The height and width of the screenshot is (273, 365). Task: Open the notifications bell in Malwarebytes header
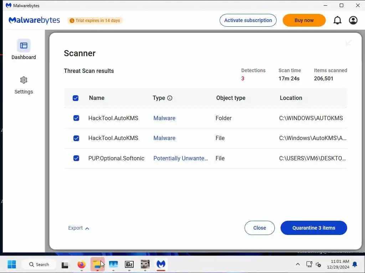(x=337, y=20)
